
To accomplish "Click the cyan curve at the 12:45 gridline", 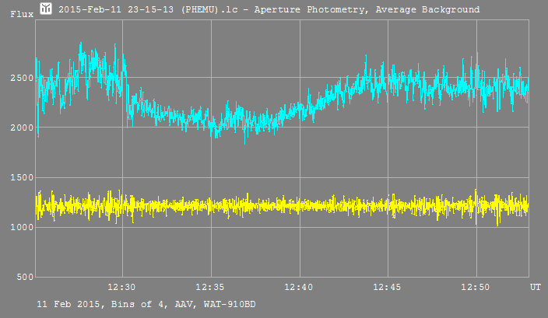I will coord(387,79).
